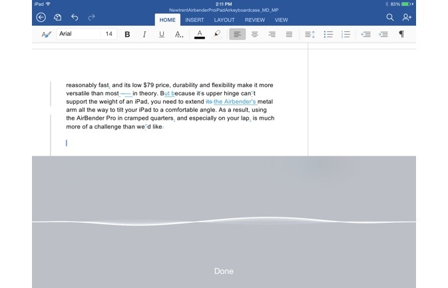The height and width of the screenshot is (288, 448).
Task: Change the font size 14
Action: 109,34
